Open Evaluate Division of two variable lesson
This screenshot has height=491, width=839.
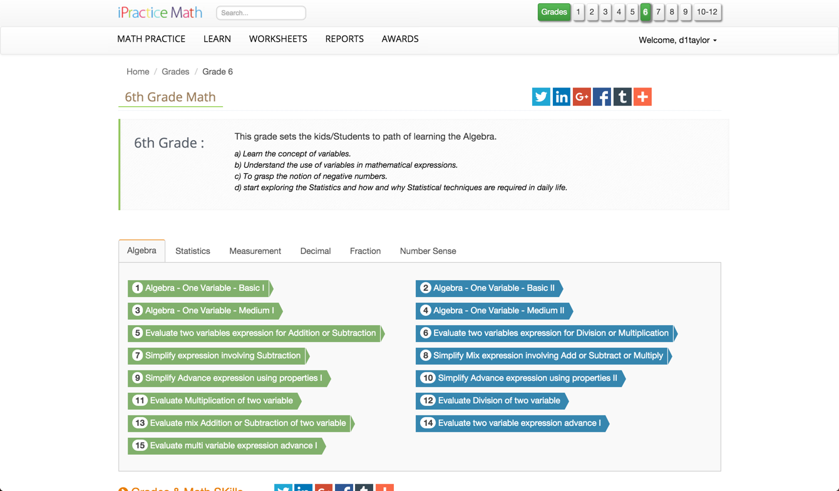(x=492, y=400)
